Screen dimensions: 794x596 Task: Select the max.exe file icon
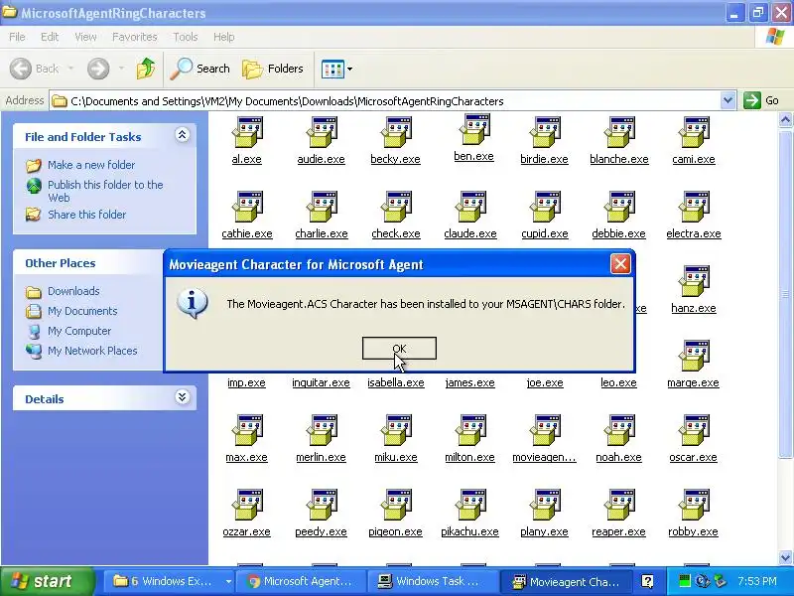coord(247,431)
